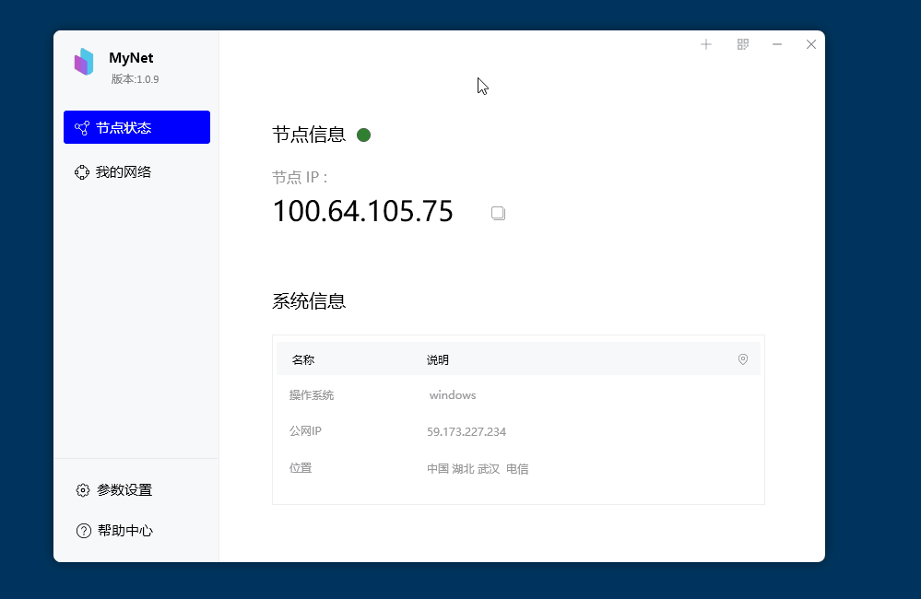The width and height of the screenshot is (921, 599).
Task: Switch to the 节点状态 tab
Action: [x=136, y=128]
